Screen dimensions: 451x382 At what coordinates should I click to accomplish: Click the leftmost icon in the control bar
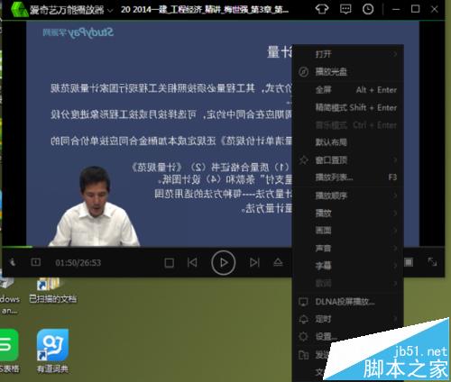13,262
